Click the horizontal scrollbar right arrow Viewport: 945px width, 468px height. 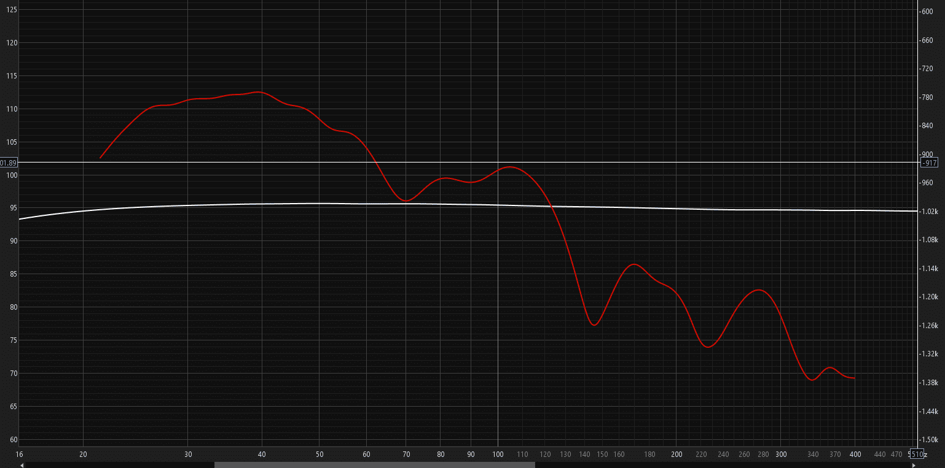pos(914,465)
